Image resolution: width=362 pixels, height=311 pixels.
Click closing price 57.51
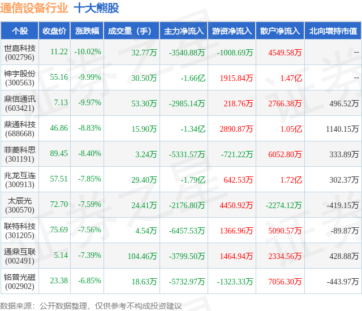(59, 179)
